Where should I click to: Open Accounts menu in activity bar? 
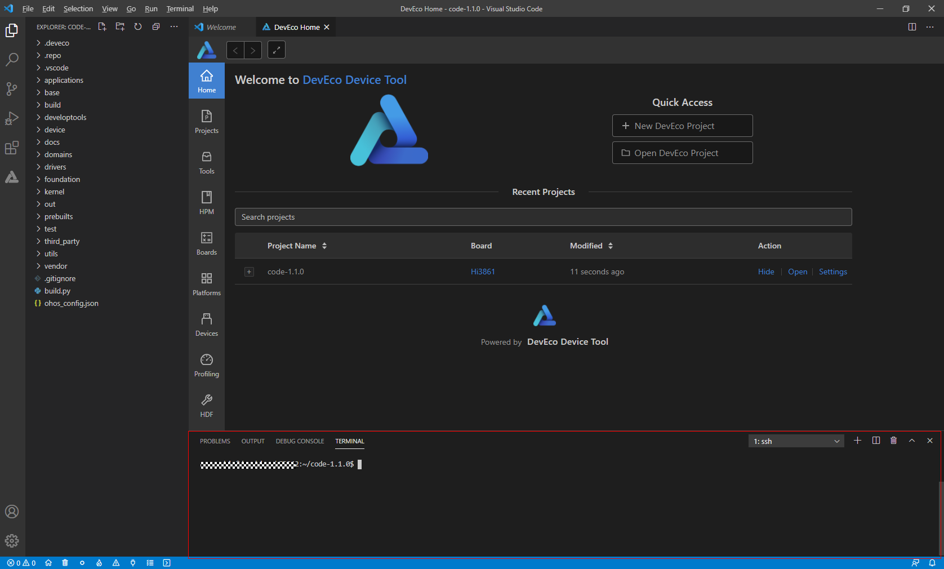12,512
